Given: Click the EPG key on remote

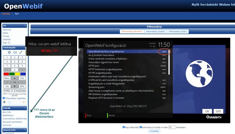Looking at the screenshot, I should [x=22, y=86].
